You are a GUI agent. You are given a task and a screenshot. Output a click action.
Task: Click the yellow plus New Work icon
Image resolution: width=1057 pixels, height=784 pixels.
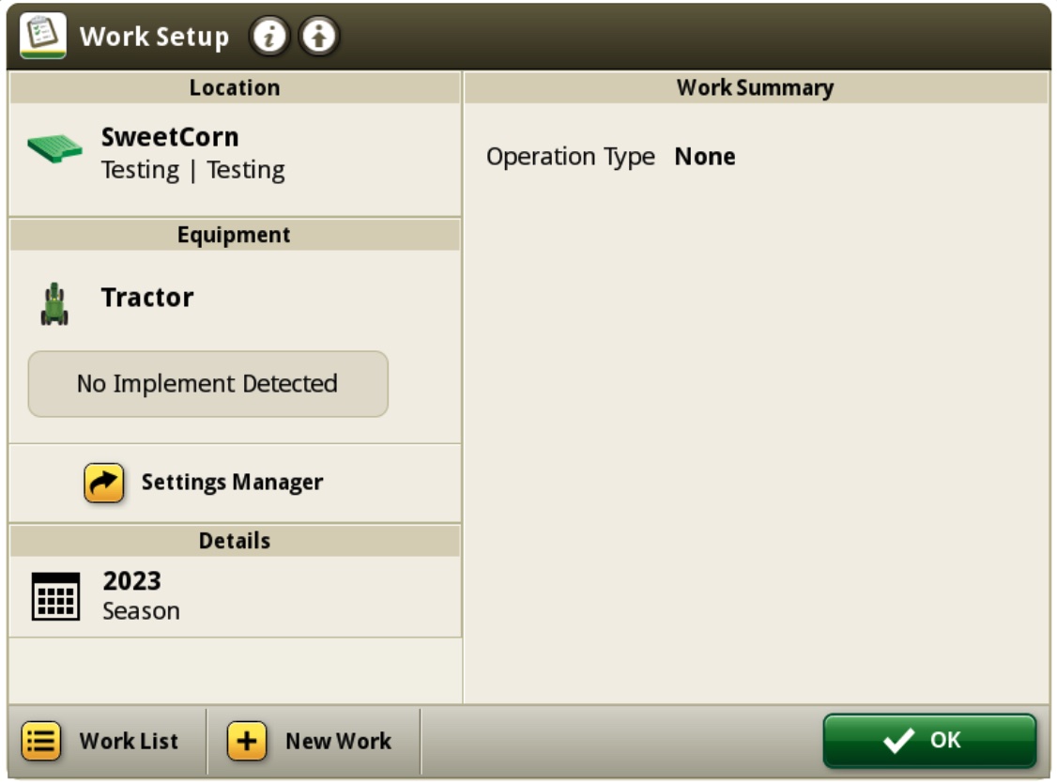(x=247, y=741)
